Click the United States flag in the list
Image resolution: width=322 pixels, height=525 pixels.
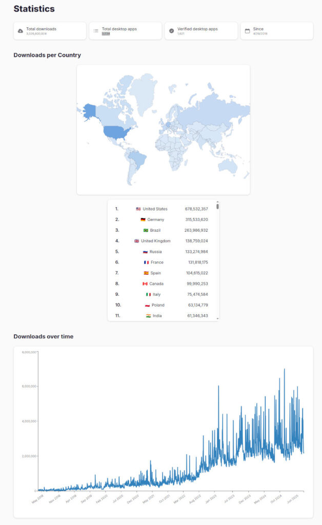pos(138,209)
